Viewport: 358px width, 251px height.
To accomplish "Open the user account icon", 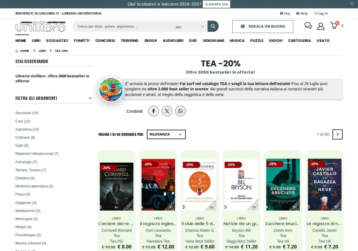I will (x=321, y=26).
